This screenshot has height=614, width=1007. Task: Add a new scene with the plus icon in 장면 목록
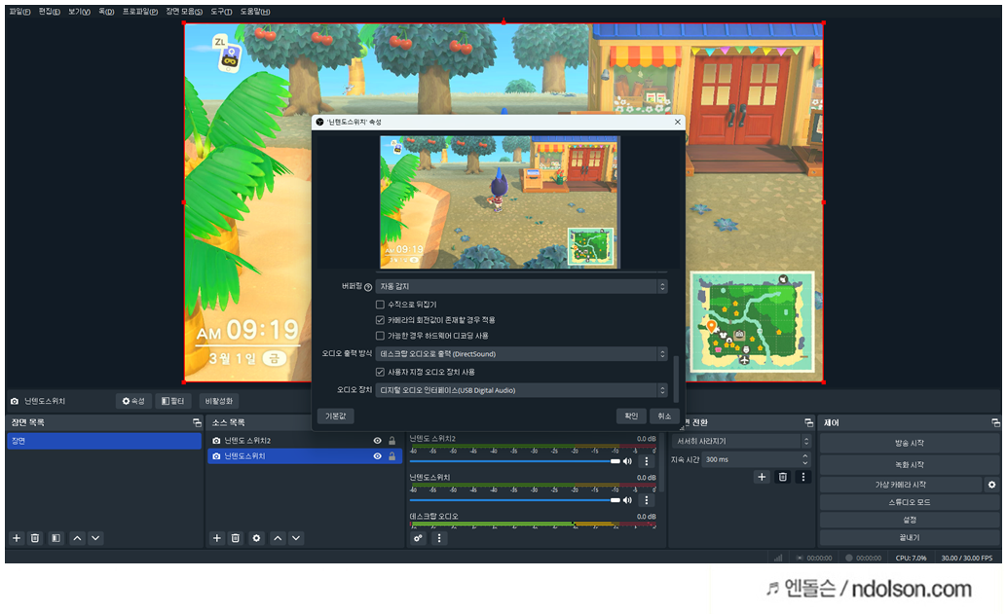coord(17,538)
